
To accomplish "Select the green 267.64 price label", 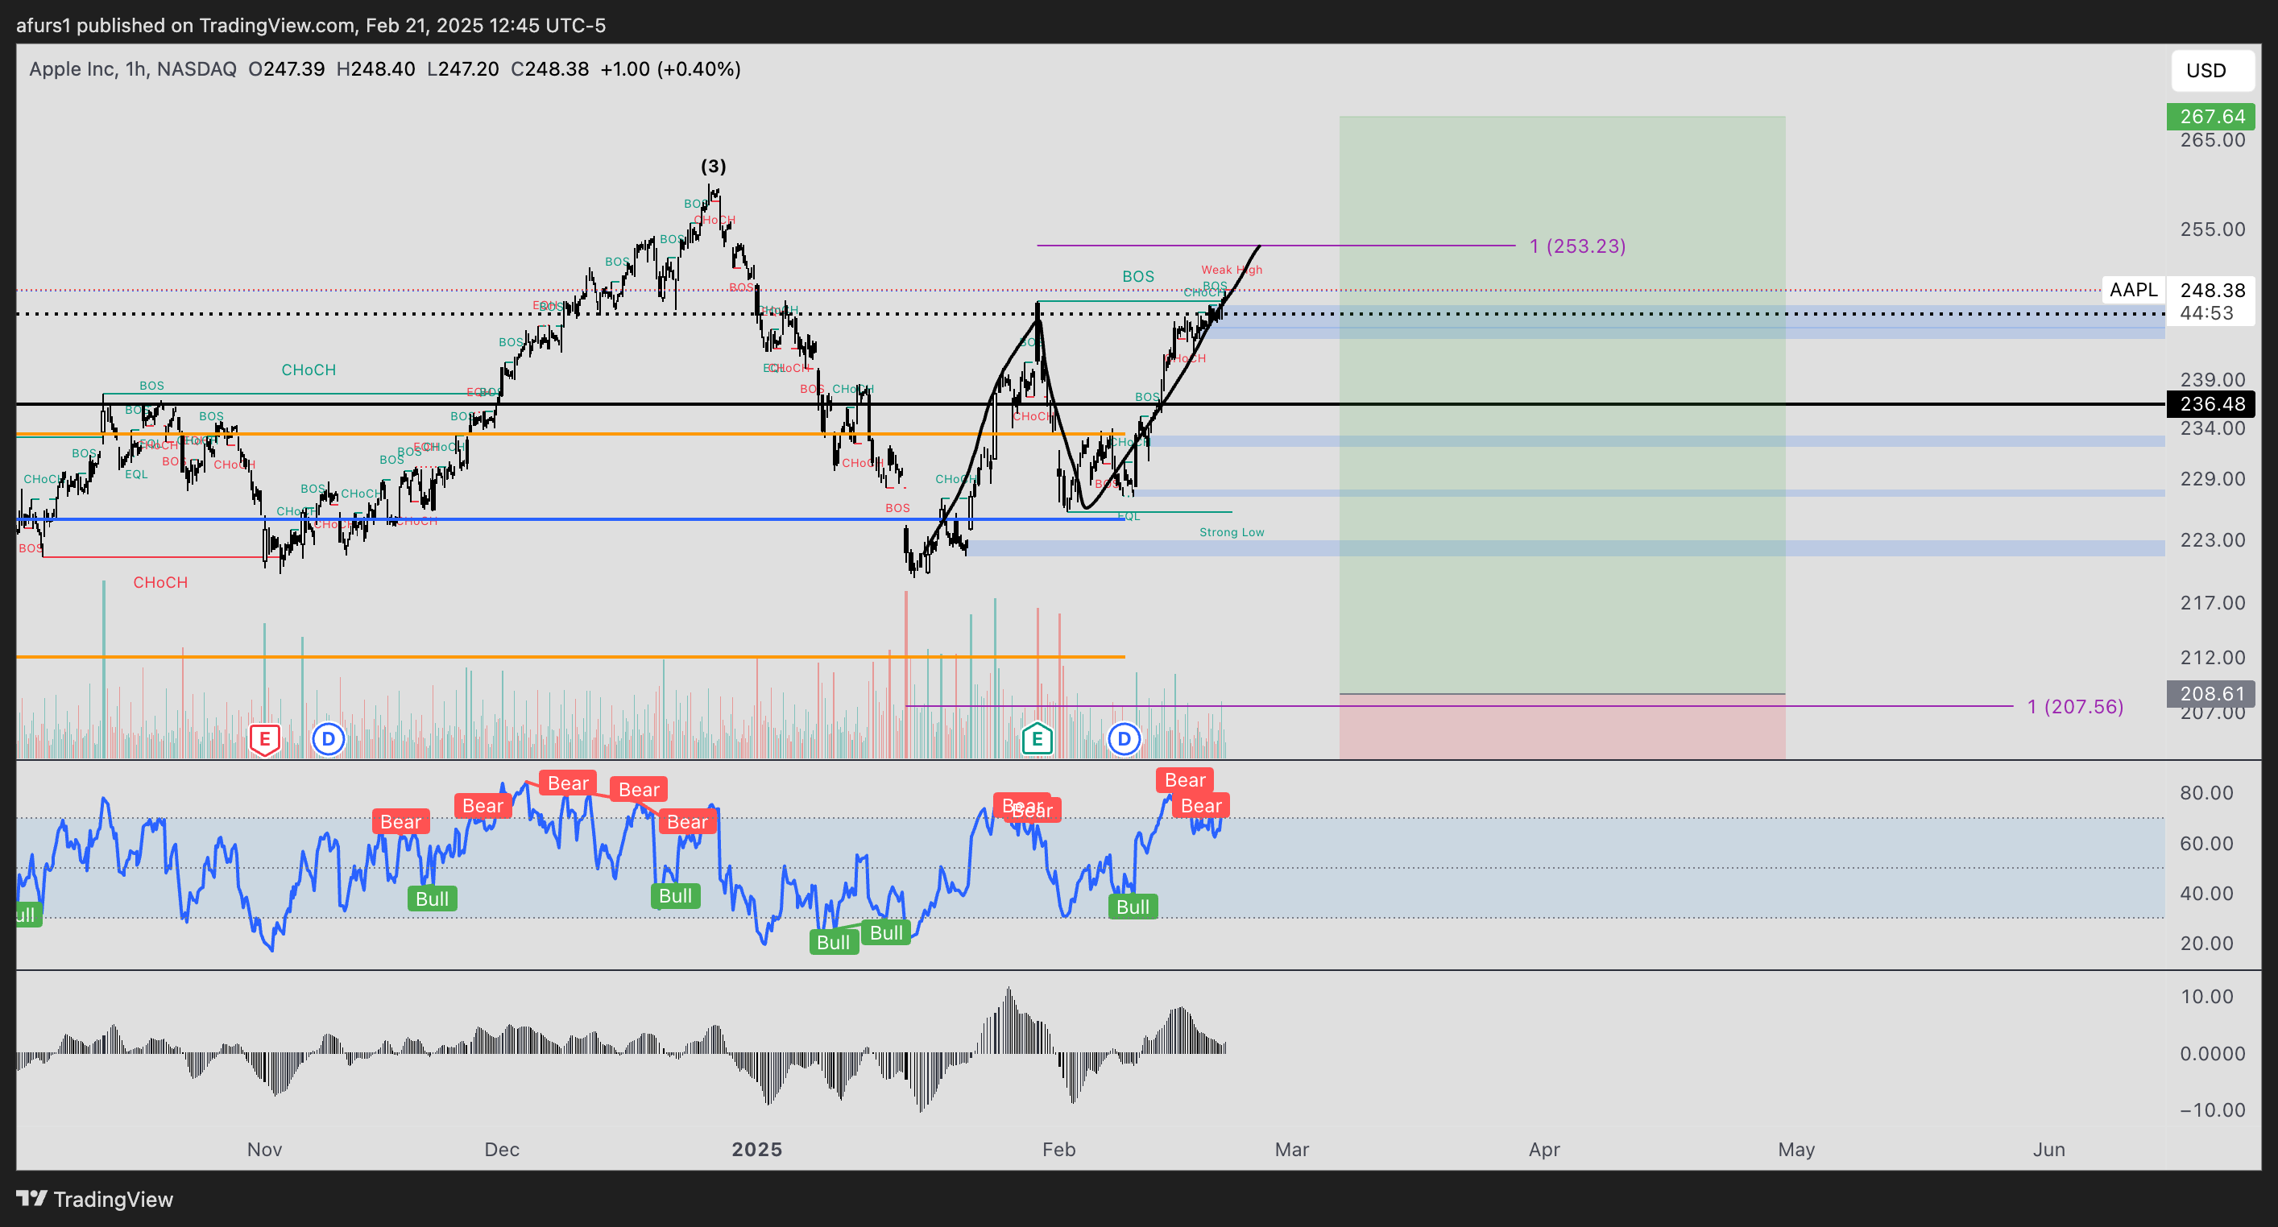I will click(x=2210, y=117).
